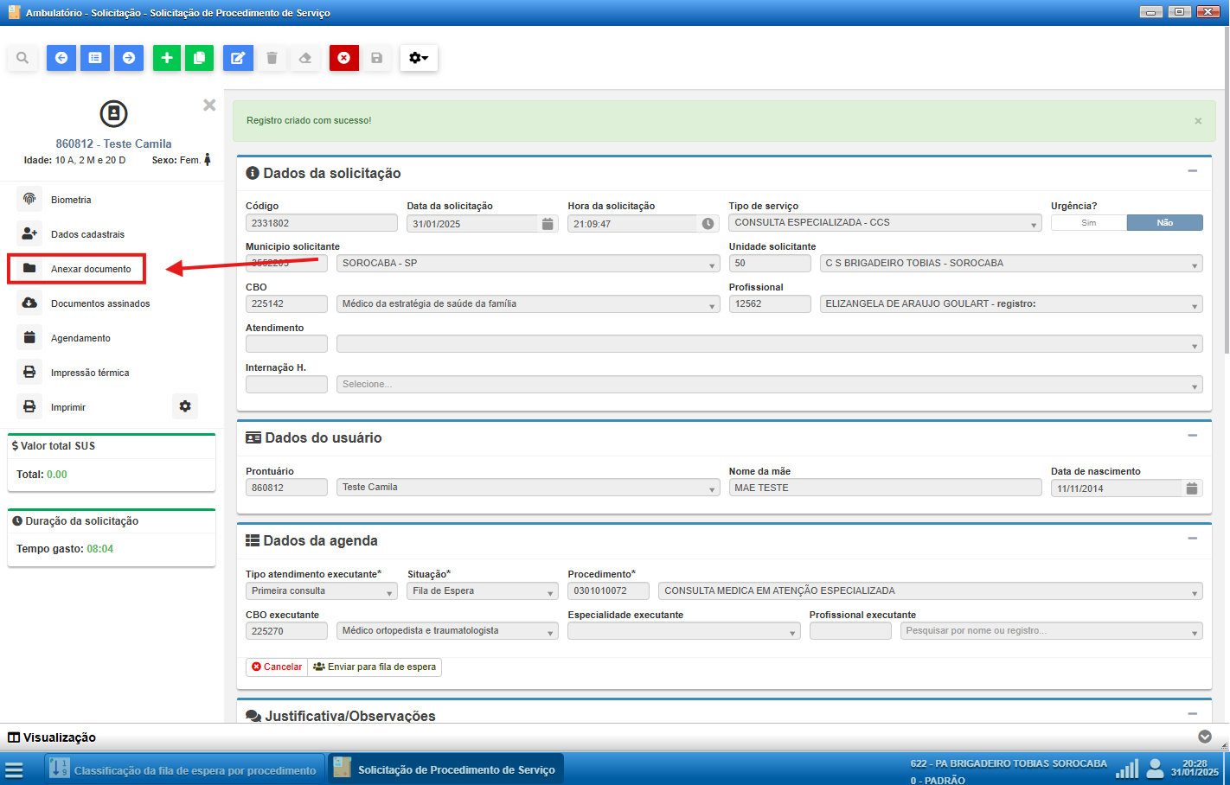The image size is (1230, 785).
Task: Click the red cancel X toolbar icon
Action: click(343, 58)
